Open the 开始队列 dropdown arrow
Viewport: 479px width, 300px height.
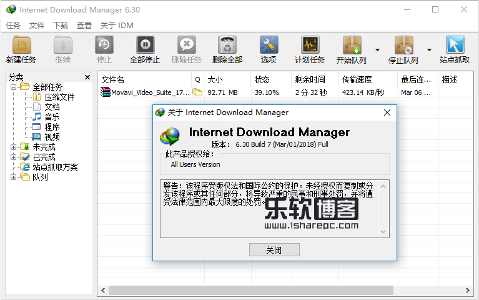coord(378,50)
